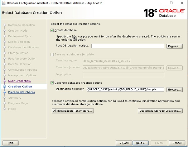188x147 pixels.
Task: Click the Oracle 18c Database logo
Action: coord(164,13)
